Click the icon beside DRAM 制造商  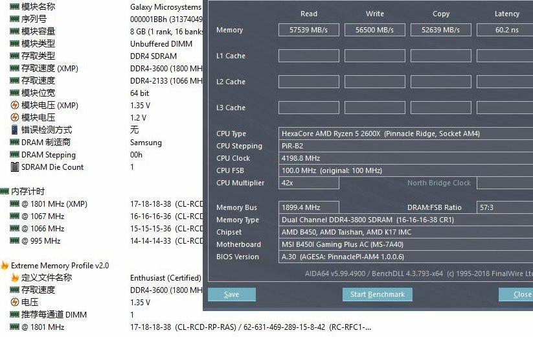tap(14, 142)
